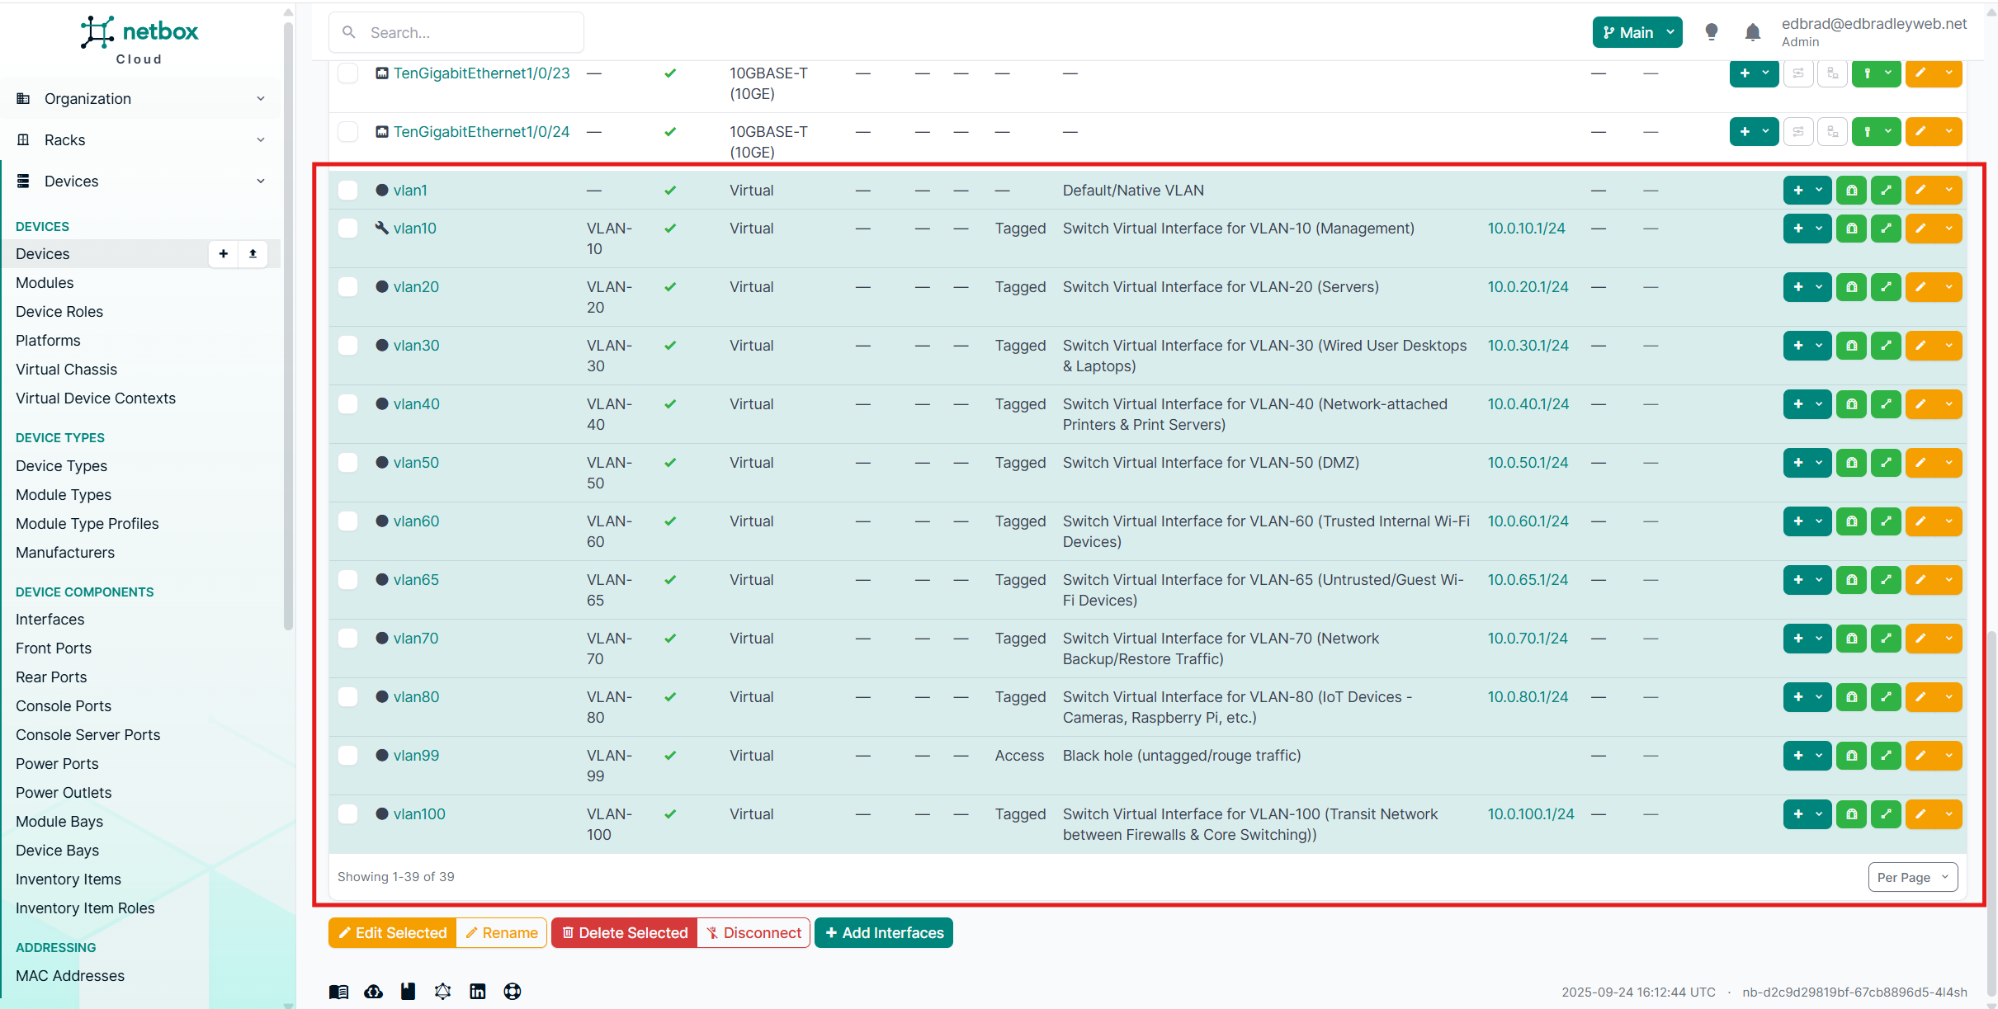The image size is (1998, 1009).
Task: Open the notifications bell icon
Action: click(x=1753, y=32)
